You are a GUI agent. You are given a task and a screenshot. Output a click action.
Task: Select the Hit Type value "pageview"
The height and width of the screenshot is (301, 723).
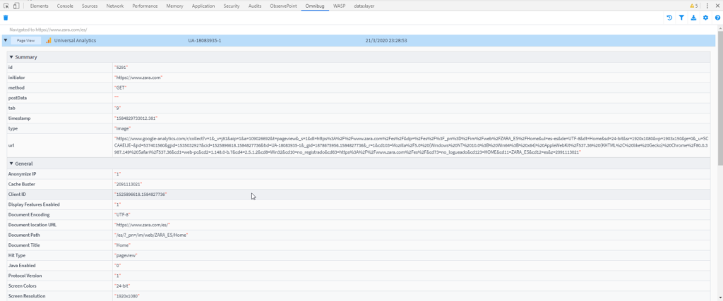[x=126, y=255]
